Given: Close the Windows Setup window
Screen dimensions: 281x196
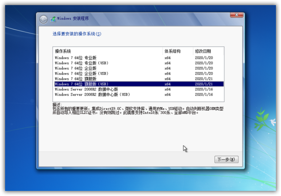Looking at the screenshot, I should [237, 15].
